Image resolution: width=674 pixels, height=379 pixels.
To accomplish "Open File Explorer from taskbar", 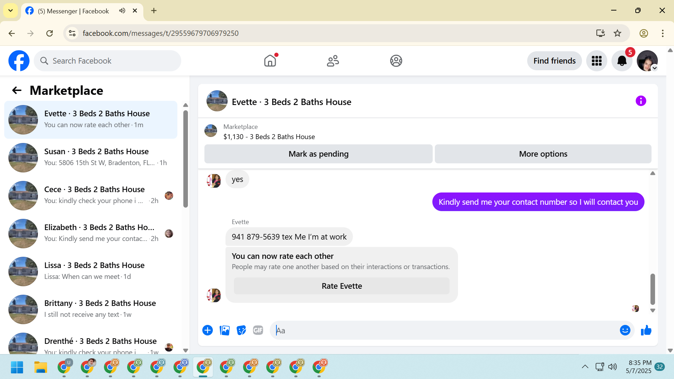I will click(40, 367).
